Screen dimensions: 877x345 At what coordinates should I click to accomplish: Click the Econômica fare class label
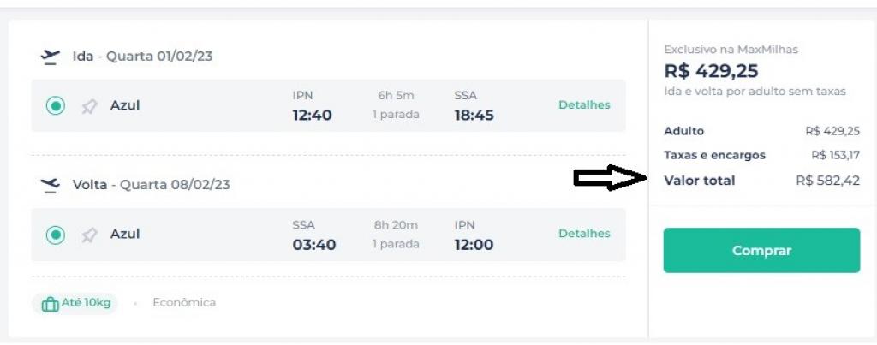pos(184,303)
